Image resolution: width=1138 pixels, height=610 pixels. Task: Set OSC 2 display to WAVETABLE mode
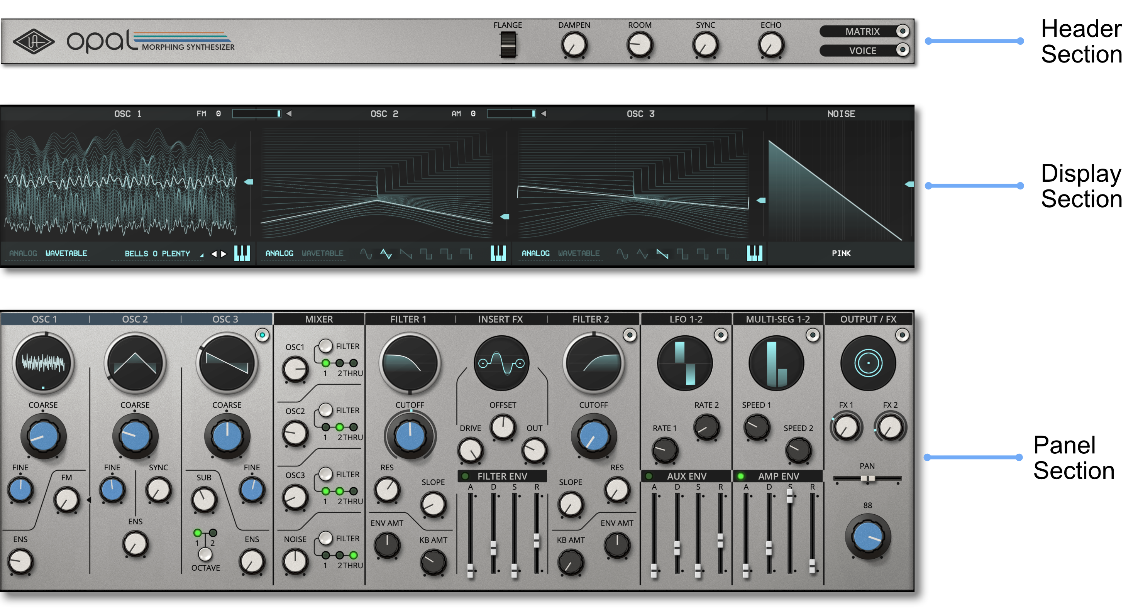click(x=322, y=253)
